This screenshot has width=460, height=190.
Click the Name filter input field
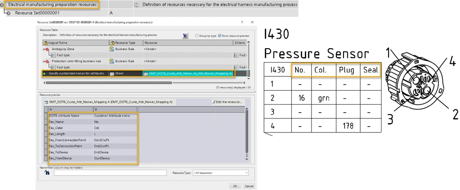click(x=110, y=173)
